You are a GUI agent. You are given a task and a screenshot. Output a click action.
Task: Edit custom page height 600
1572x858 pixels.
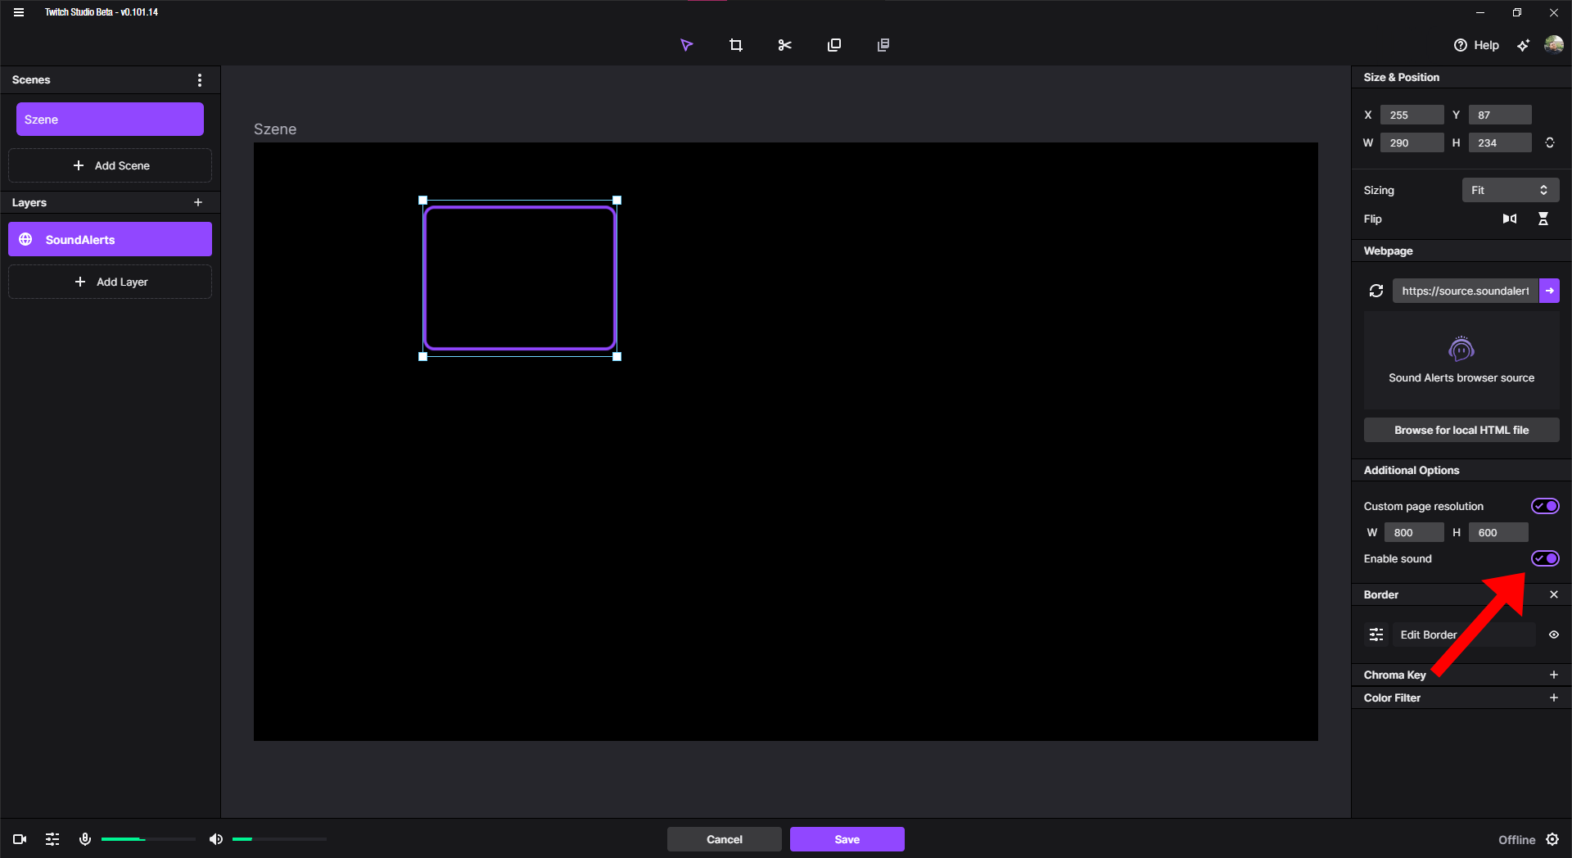(x=1498, y=532)
